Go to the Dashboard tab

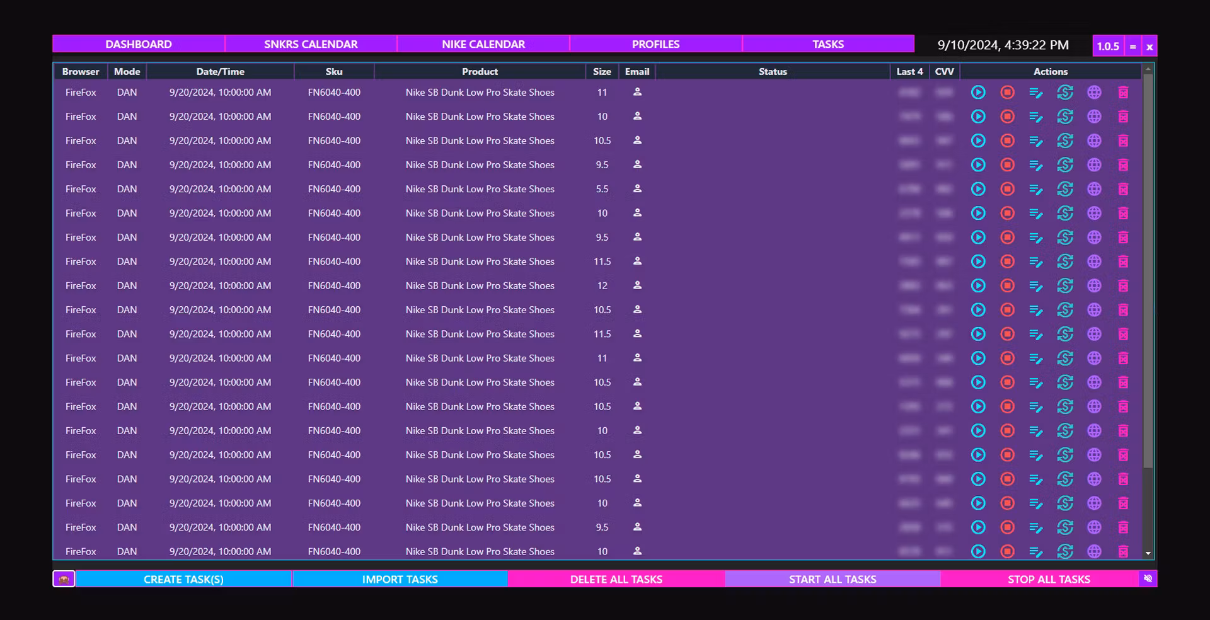click(x=139, y=44)
